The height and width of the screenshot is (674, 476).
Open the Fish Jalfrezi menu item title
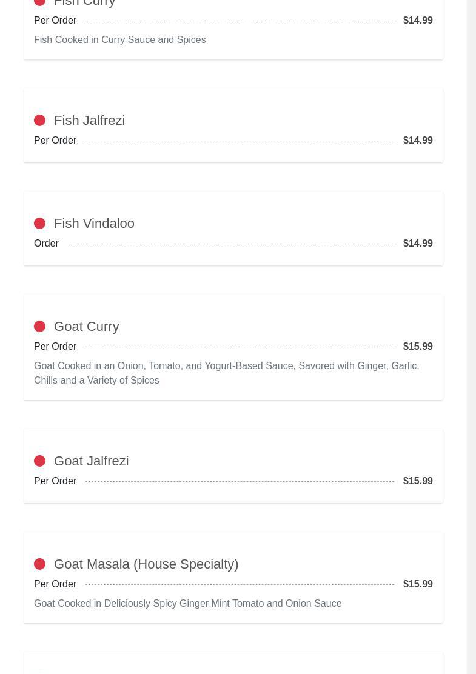(89, 121)
